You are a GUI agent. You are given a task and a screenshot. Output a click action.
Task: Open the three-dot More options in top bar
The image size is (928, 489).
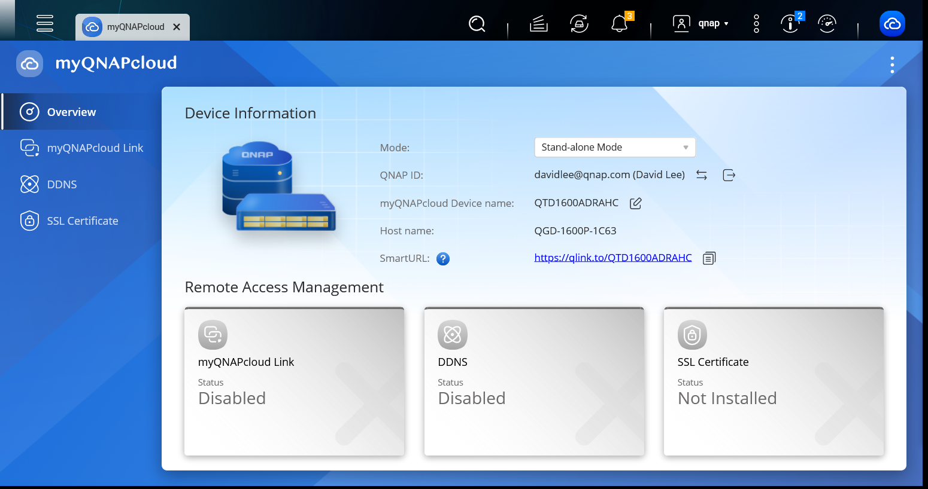point(757,24)
